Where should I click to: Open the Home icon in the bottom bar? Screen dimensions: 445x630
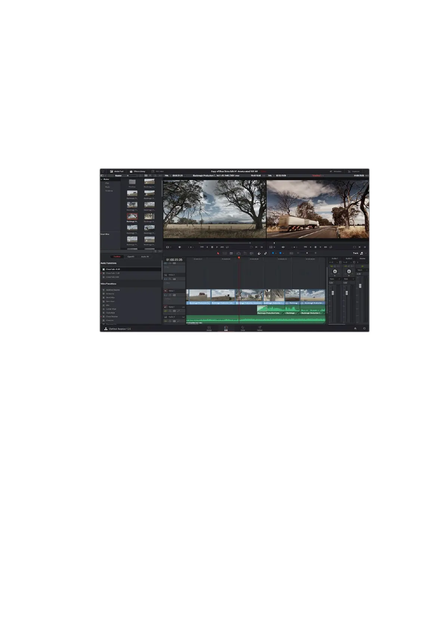pos(355,328)
